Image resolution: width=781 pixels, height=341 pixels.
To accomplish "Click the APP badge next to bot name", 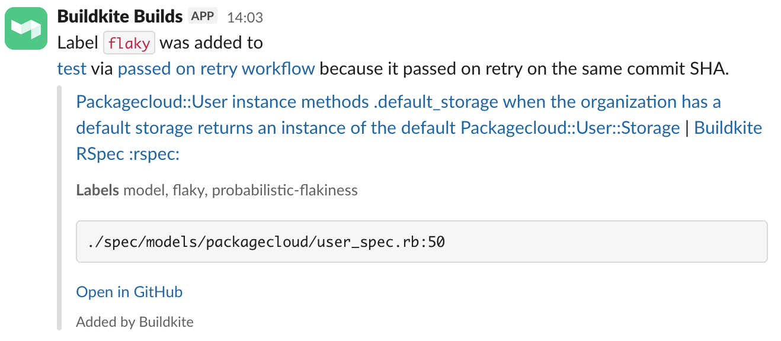I will [202, 16].
